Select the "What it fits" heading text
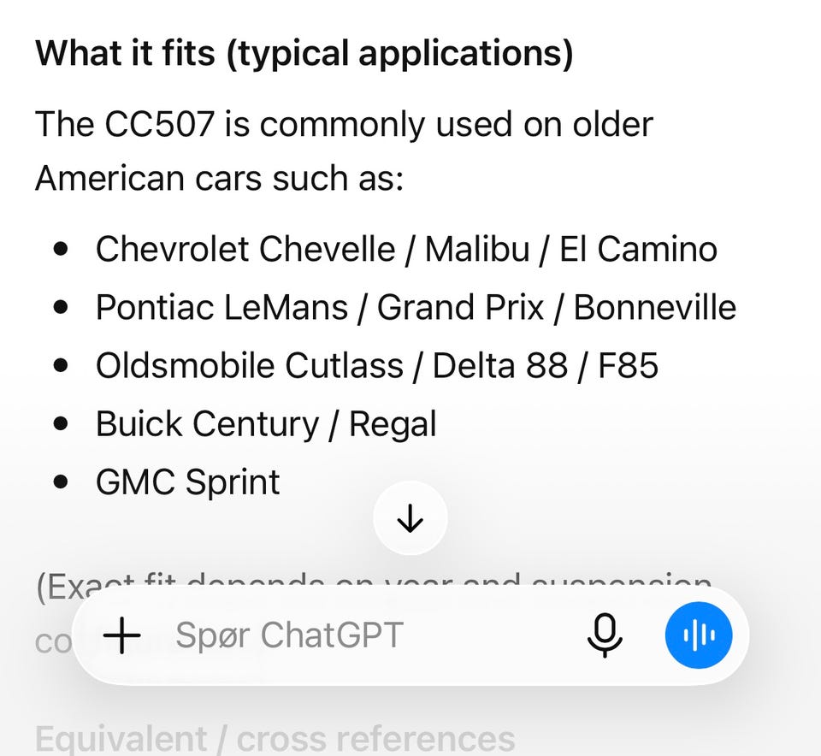Viewport: 821px width, 756px height. pyautogui.click(x=304, y=53)
